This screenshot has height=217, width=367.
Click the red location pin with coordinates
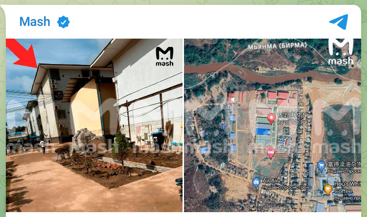tap(271, 118)
